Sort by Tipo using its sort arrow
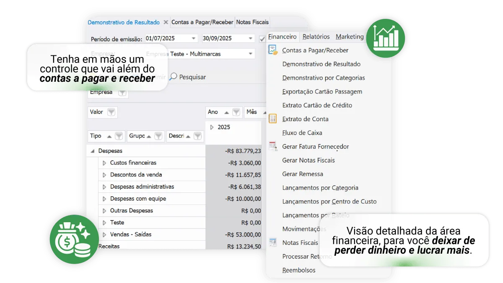503x283 pixels. click(109, 136)
